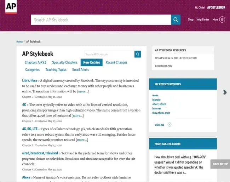Click the main Search AP Stylebook field
The height and width of the screenshot is (182, 230).
pyautogui.click(x=101, y=20)
